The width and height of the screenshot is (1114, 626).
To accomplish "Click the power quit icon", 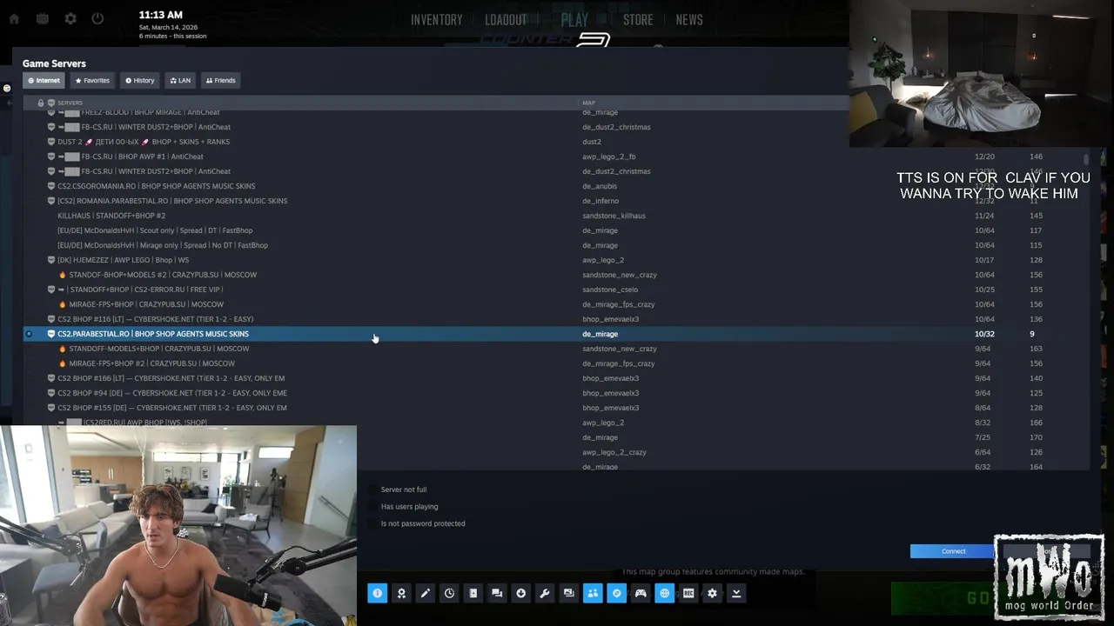I will click(97, 18).
